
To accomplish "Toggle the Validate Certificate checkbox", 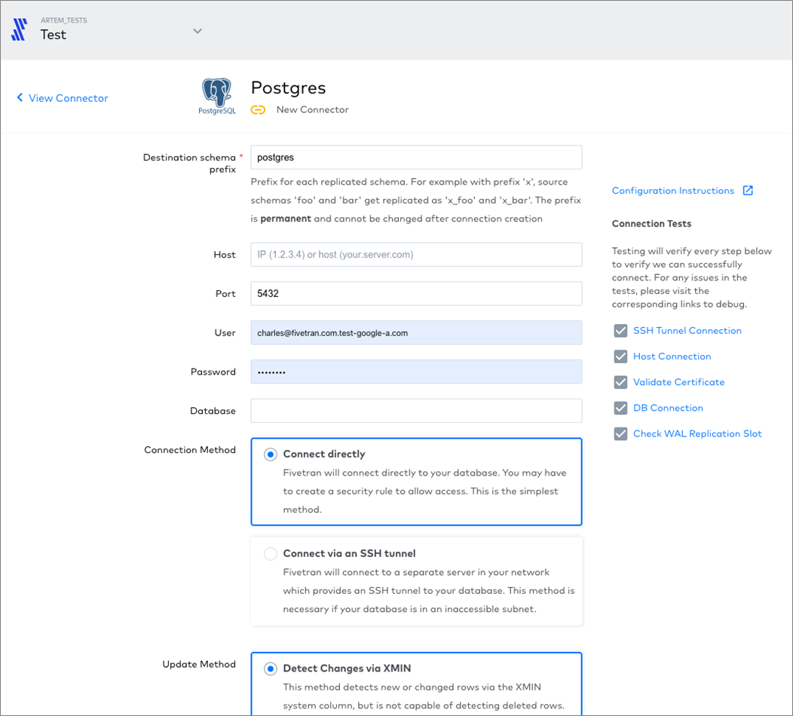I will [620, 382].
